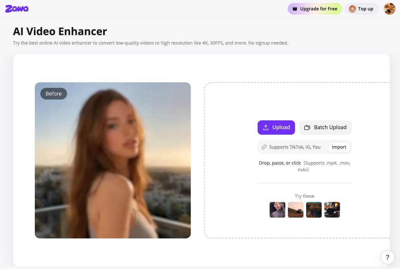
Task: Open the help question mark button
Action: click(387, 257)
